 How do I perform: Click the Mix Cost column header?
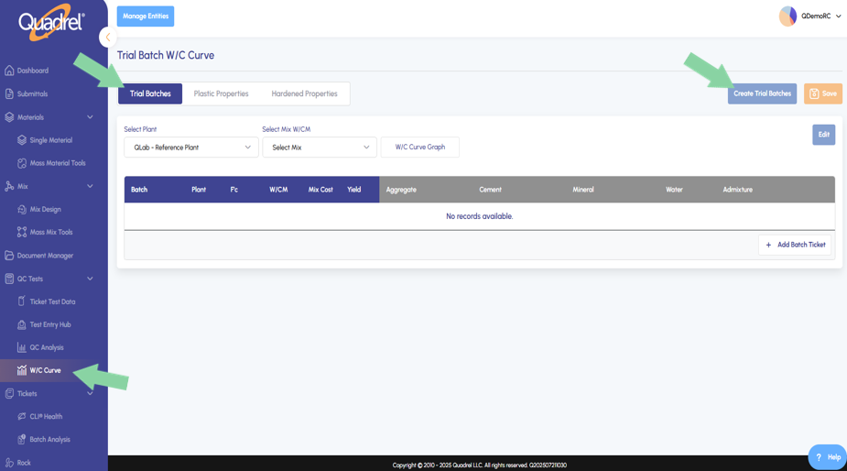[x=320, y=190]
